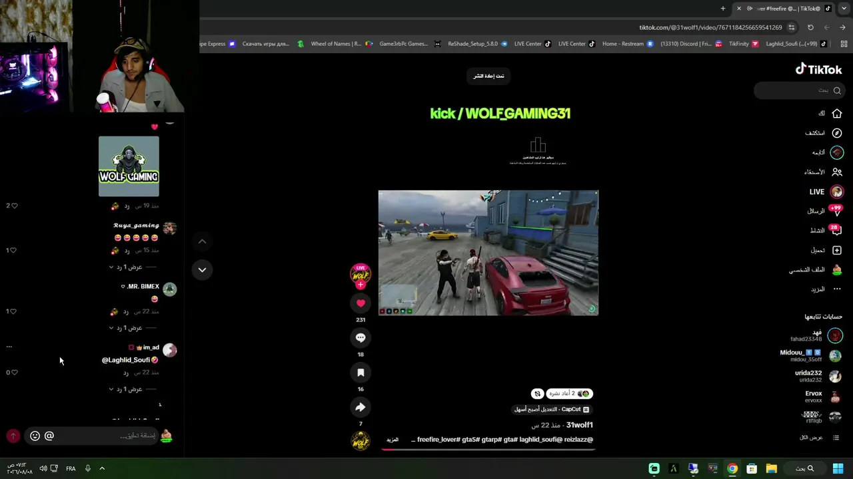Go to the next video with down arrow
This screenshot has height=479, width=853.
pyautogui.click(x=202, y=269)
